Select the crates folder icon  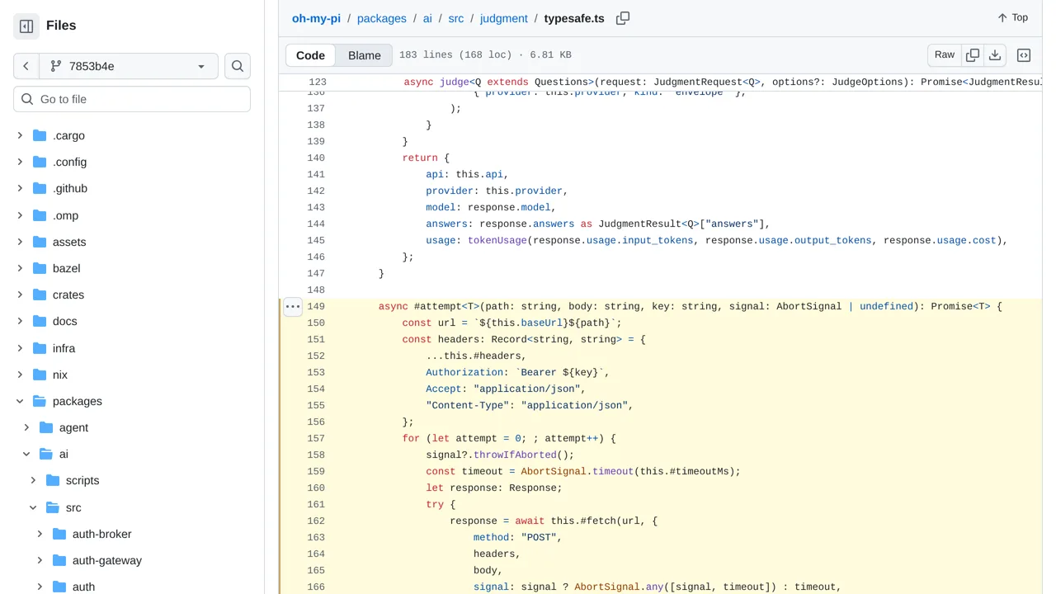click(x=40, y=295)
